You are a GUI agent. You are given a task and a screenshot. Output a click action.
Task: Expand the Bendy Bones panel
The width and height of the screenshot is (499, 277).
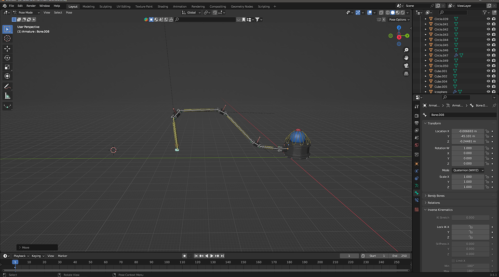point(436,196)
